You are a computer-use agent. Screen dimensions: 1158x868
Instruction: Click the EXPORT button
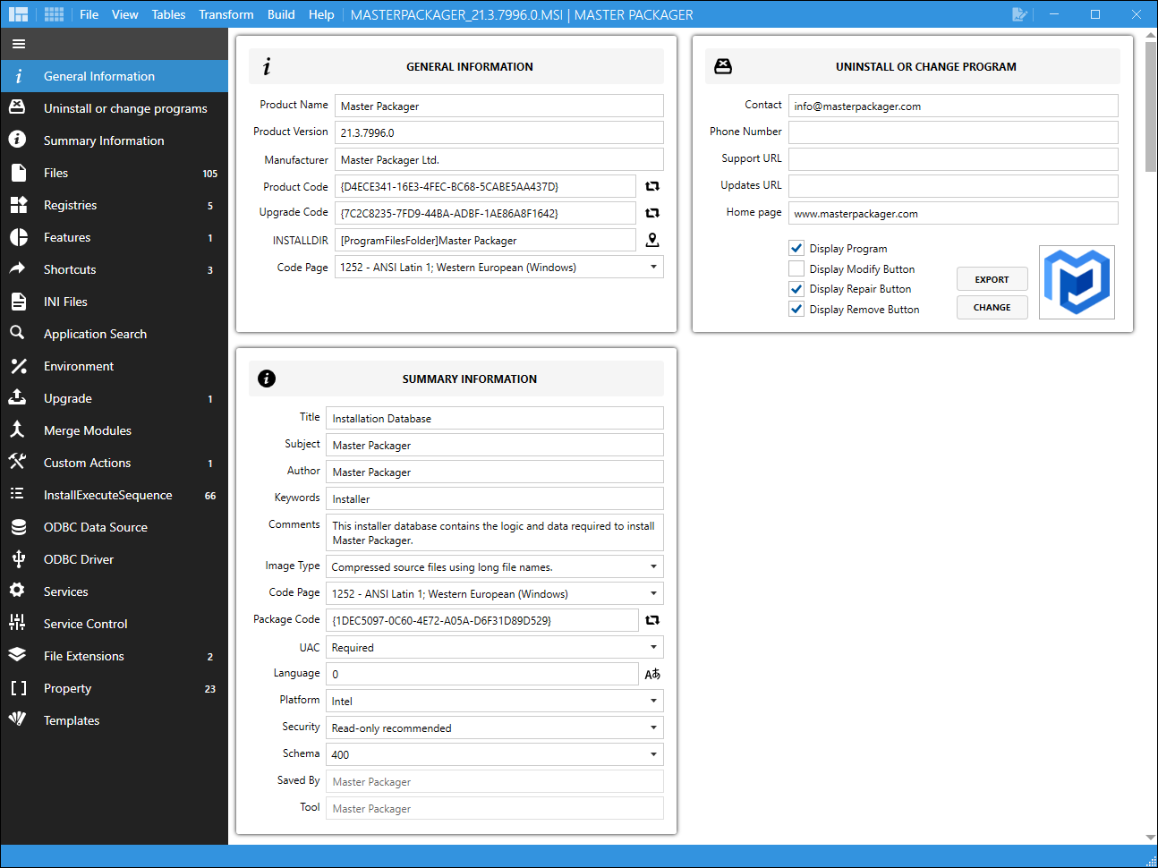(x=992, y=278)
